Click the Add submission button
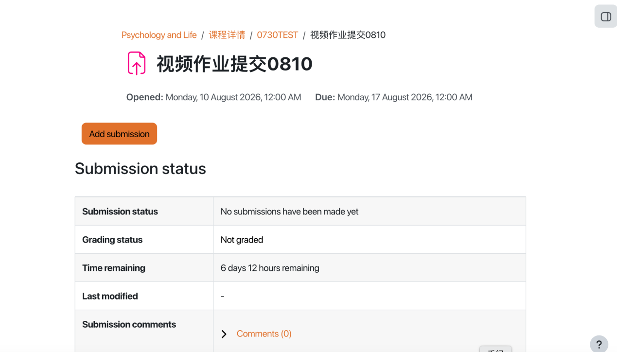Screen dimensions: 617x352 tap(119, 134)
